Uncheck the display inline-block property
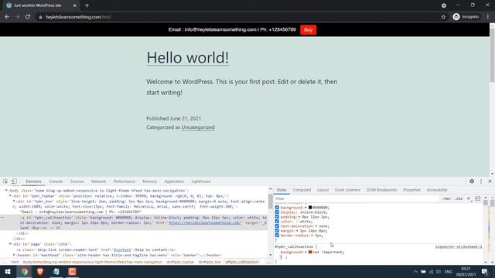 pyautogui.click(x=277, y=212)
